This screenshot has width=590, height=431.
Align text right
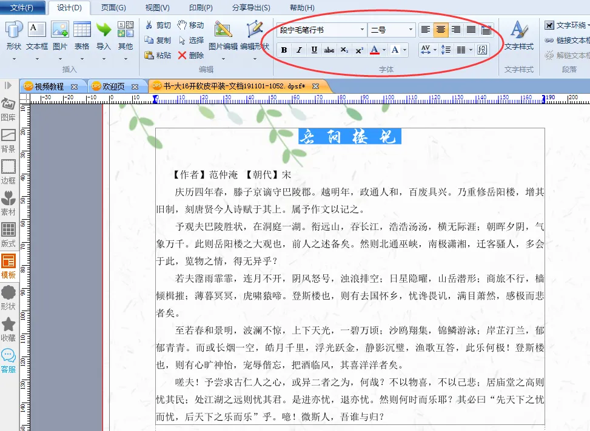455,30
